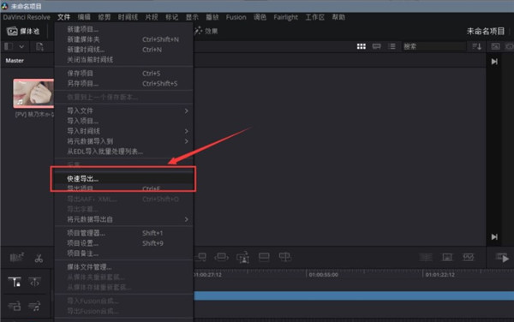This screenshot has width=514, height=322.
Task: Click the import media file icon
Action: tap(39, 47)
